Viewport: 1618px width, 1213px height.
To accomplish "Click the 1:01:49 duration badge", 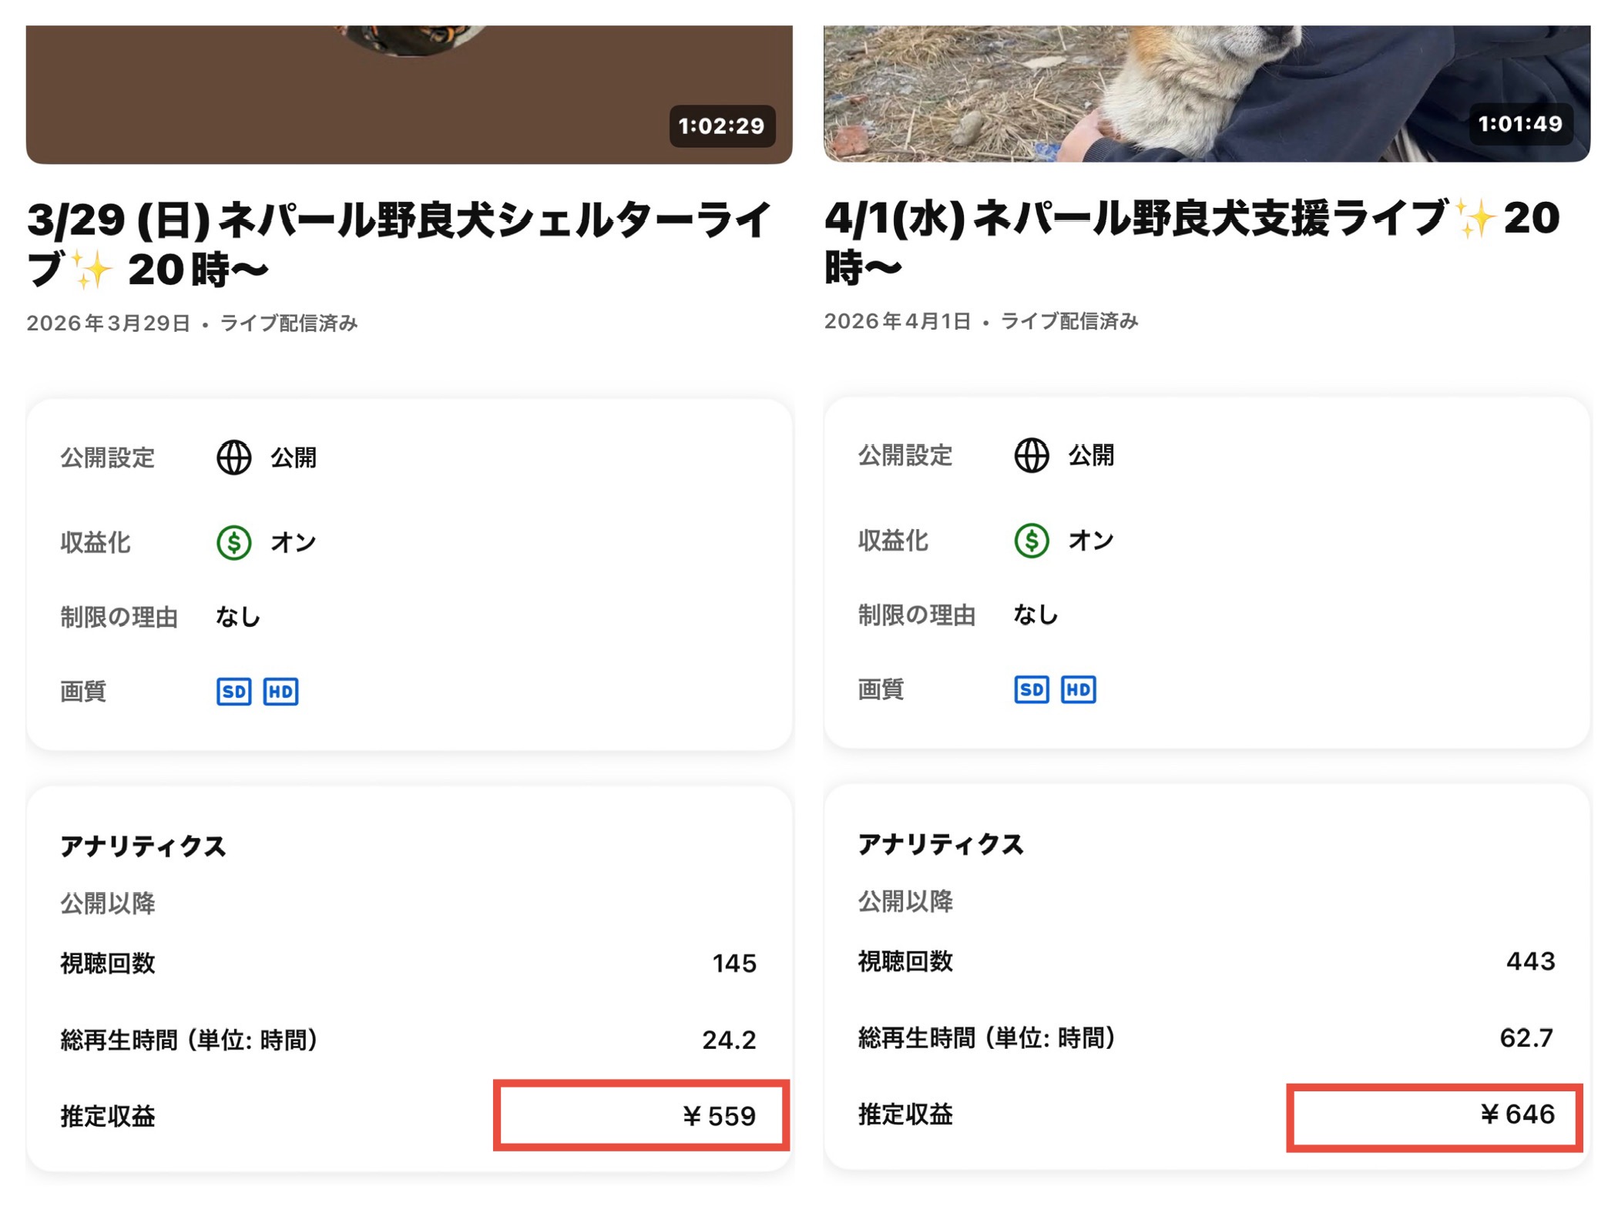I will [1519, 124].
